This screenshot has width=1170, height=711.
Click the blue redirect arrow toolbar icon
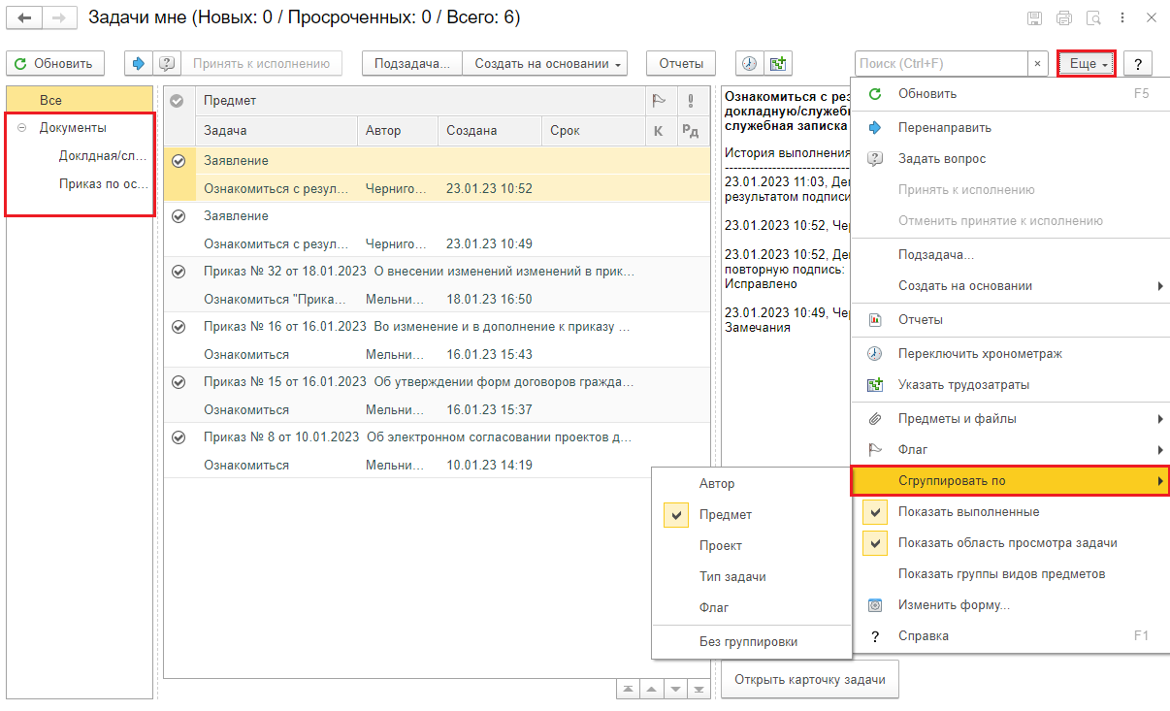139,63
